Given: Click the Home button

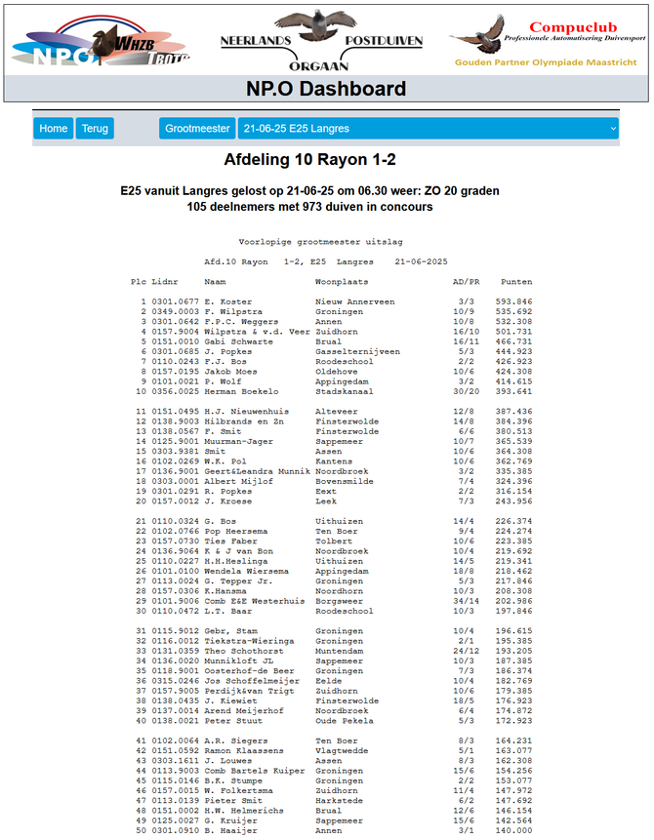Looking at the screenshot, I should [53, 129].
